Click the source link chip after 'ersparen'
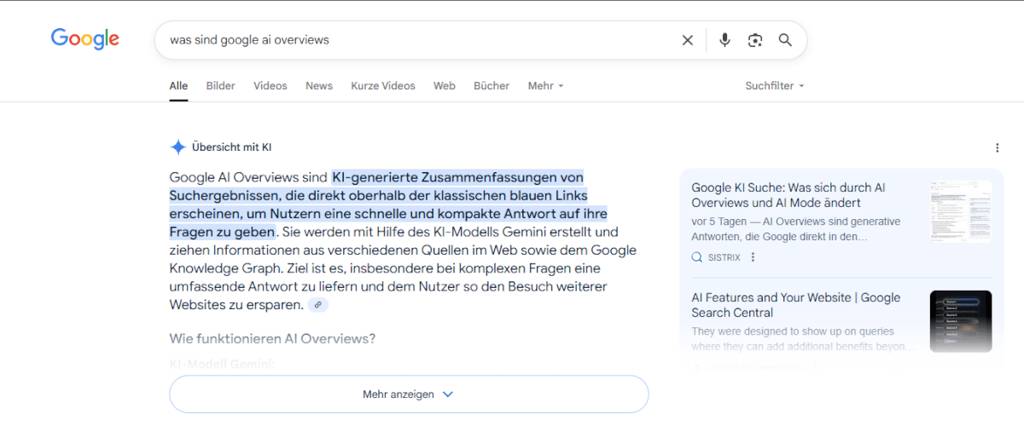 [x=317, y=305]
